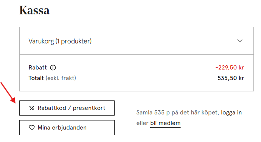Image resolution: width=261 pixels, height=142 pixels.
Task: Follow the bli medlem link
Action: 165,123
